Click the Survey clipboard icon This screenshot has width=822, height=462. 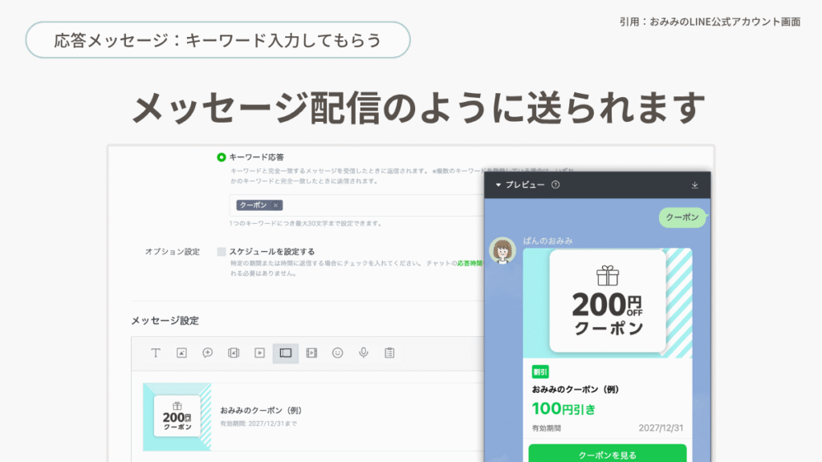(x=389, y=353)
